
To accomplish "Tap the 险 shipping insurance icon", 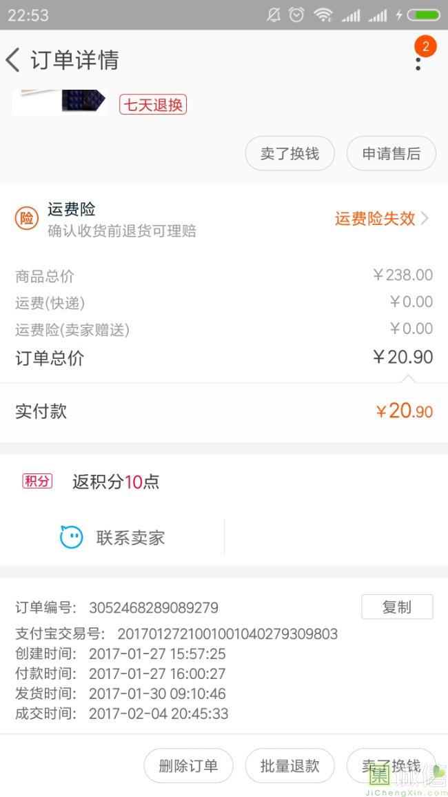I will pos(26,219).
